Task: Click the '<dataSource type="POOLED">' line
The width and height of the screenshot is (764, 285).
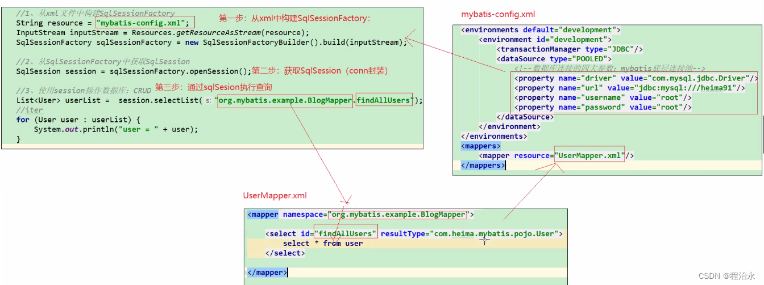Action: click(554, 58)
